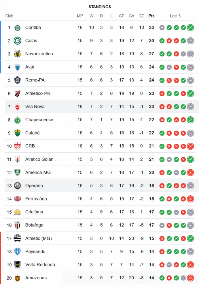Click Coritiba's latest win result indicator
Viewport: 199px width, 288px height.
[190, 28]
